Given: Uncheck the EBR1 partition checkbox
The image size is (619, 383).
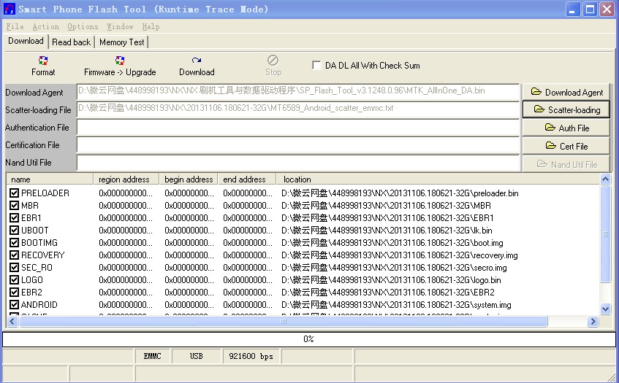Looking at the screenshot, I should (x=14, y=218).
